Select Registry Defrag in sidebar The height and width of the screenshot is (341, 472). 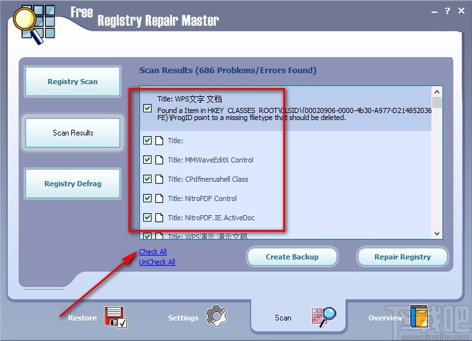tap(73, 184)
